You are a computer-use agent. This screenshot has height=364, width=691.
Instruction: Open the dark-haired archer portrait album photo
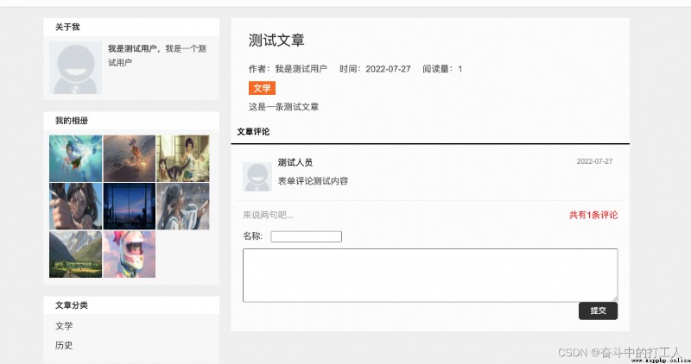(x=75, y=206)
